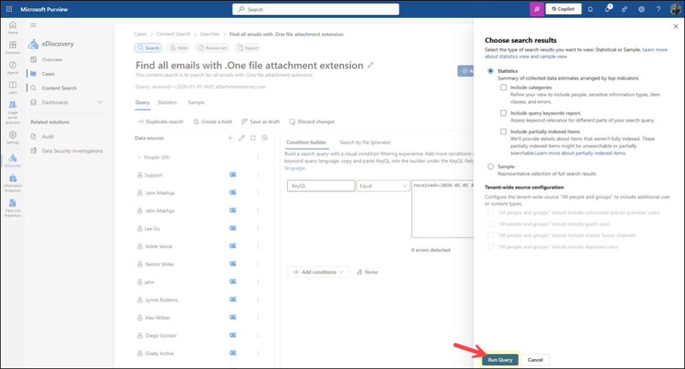This screenshot has height=369, width=685.
Task: Open Content Search in eDiscovery menu
Action: click(59, 88)
